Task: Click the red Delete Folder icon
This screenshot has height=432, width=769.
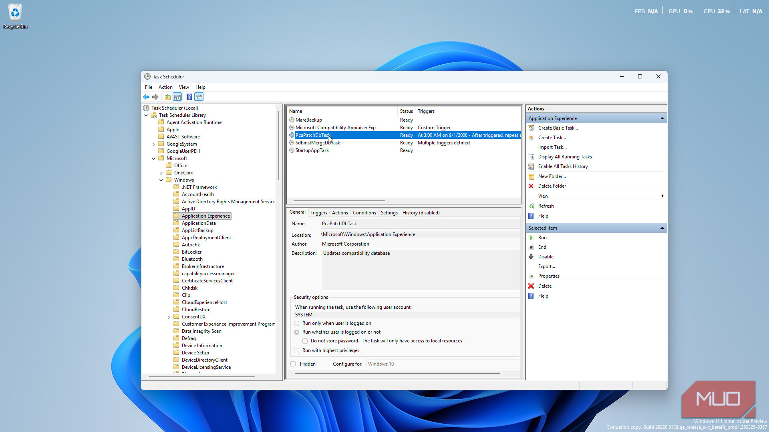Action: click(x=531, y=186)
